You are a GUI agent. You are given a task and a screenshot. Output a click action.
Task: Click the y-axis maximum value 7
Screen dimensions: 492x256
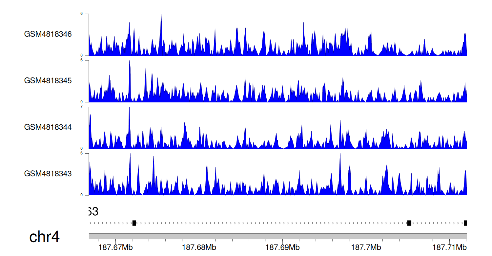tap(86, 107)
